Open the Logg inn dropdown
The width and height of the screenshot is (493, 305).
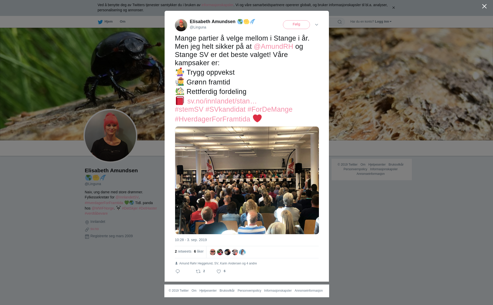click(x=383, y=22)
